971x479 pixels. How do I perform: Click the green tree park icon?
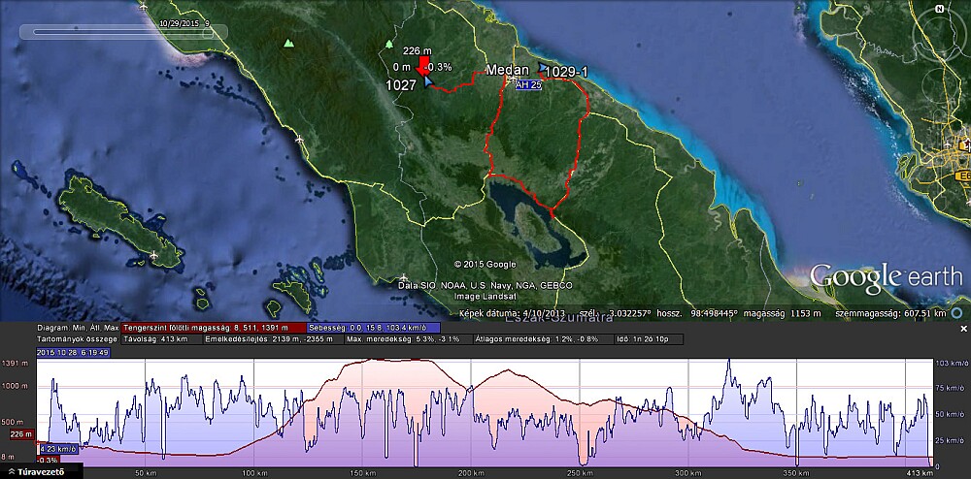pos(389,44)
